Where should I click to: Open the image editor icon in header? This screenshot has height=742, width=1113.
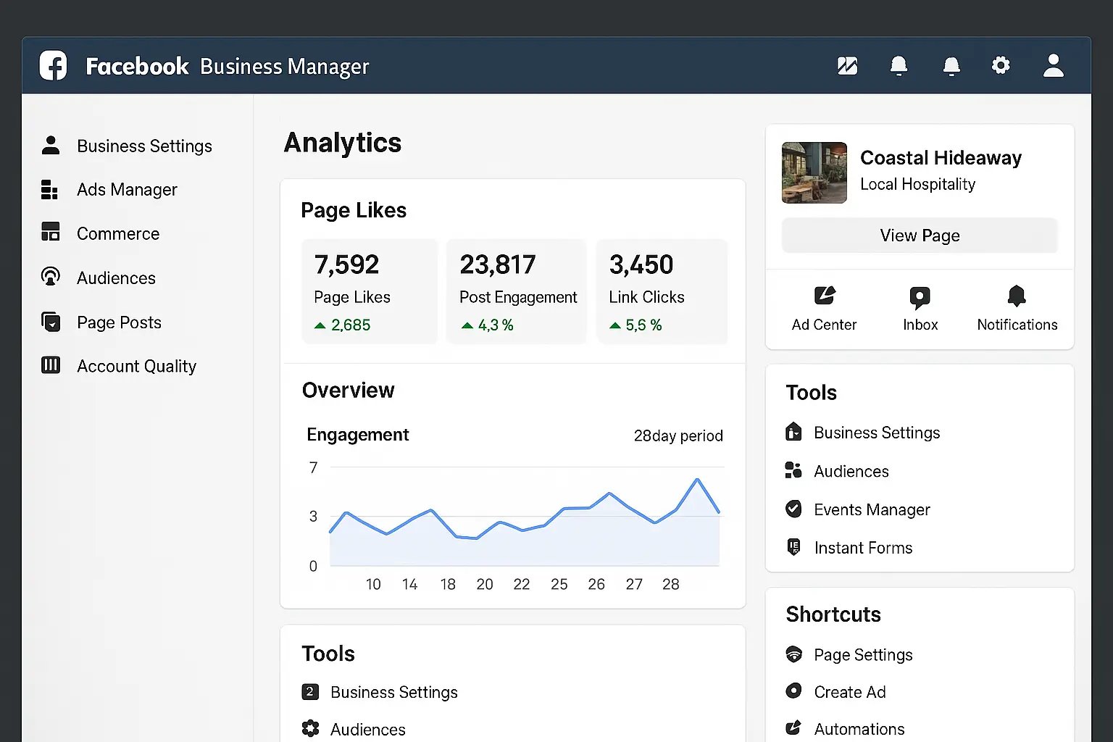tap(847, 66)
